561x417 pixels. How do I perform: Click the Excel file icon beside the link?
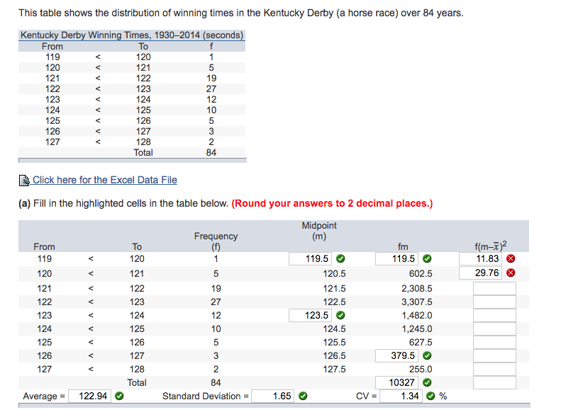click(24, 181)
